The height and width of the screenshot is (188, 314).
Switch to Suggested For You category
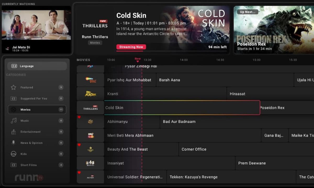(37, 98)
